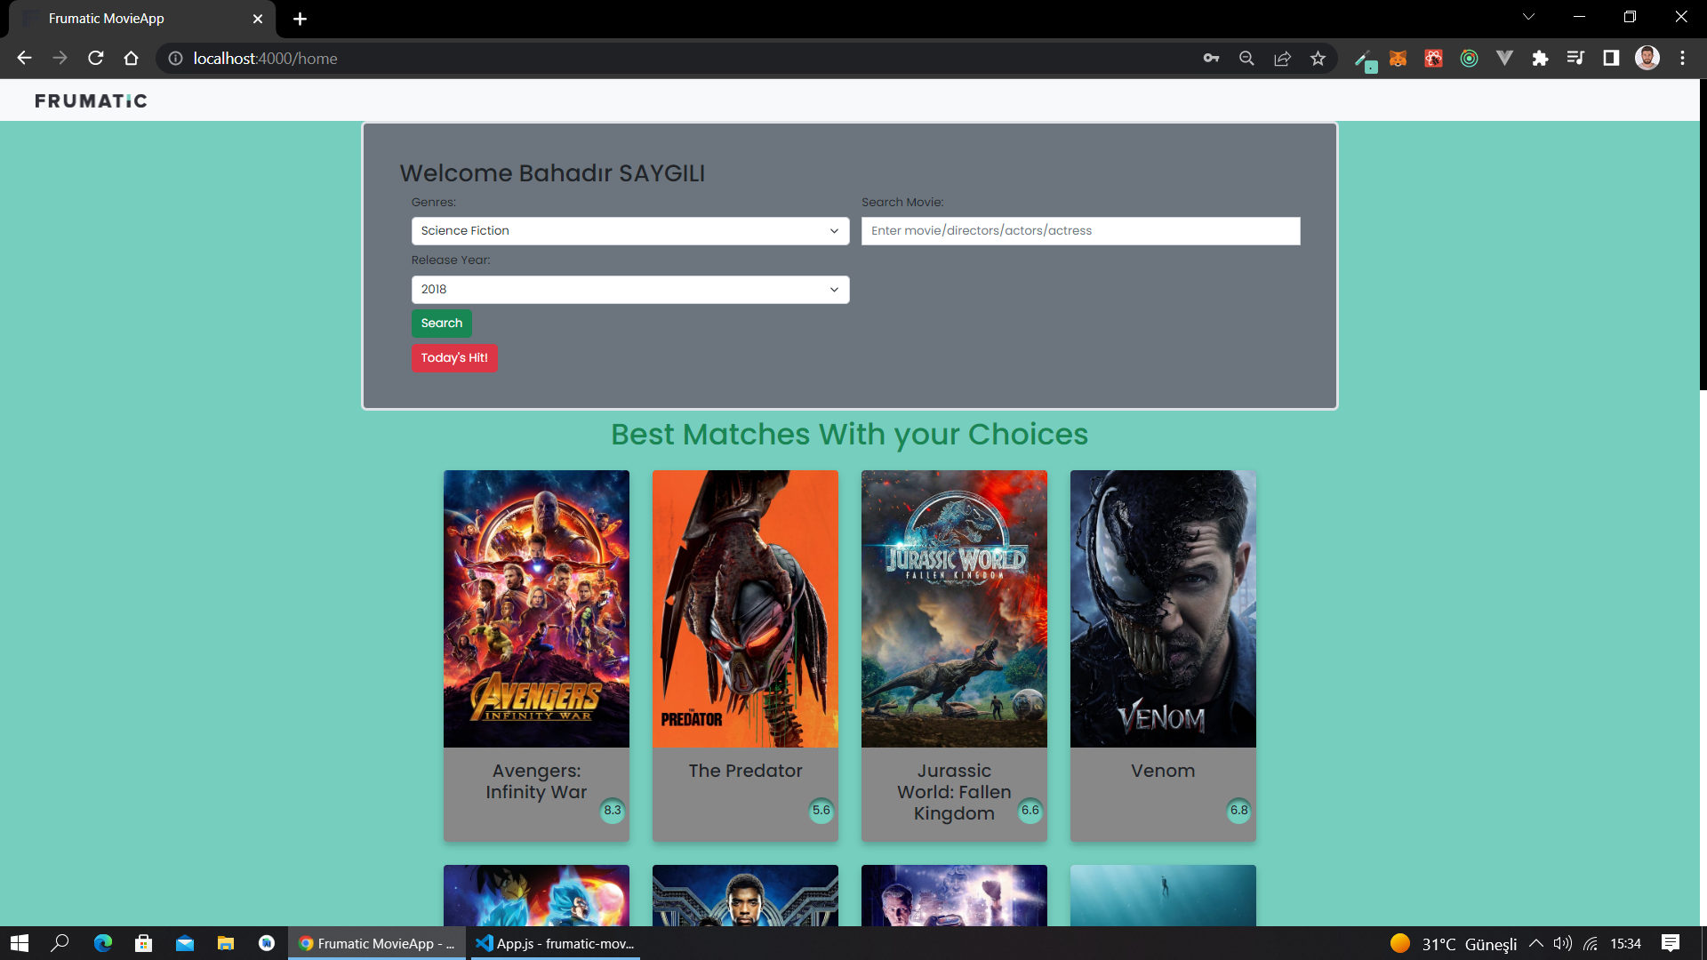Open the MetaMask extension
The image size is (1707, 960).
[1398, 58]
